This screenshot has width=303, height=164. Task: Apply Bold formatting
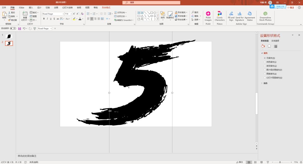(44, 19)
